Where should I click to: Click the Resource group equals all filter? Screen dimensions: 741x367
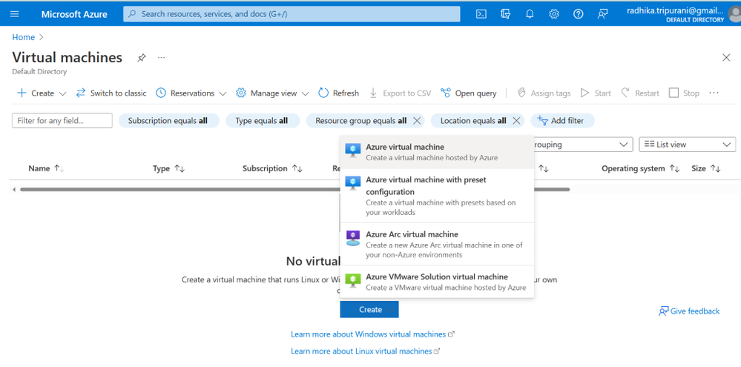(361, 120)
